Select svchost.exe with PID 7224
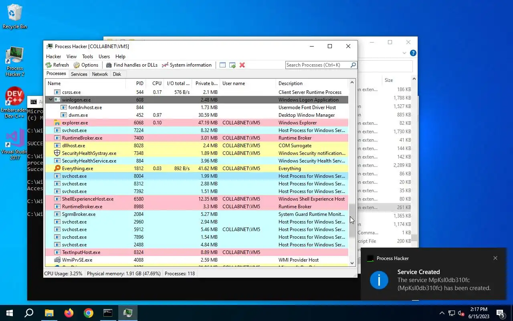Screen dimensions: 513x321 click(197, 130)
